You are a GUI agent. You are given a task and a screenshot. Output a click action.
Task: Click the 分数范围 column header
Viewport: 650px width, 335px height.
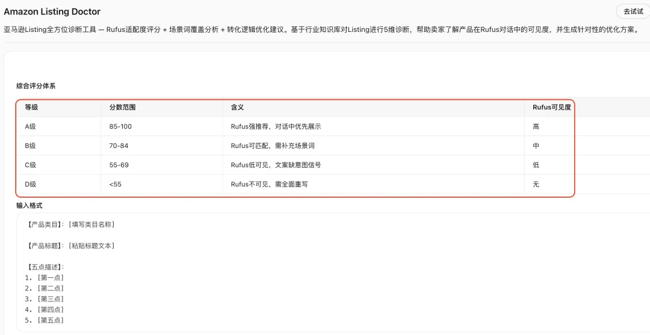pyautogui.click(x=122, y=107)
